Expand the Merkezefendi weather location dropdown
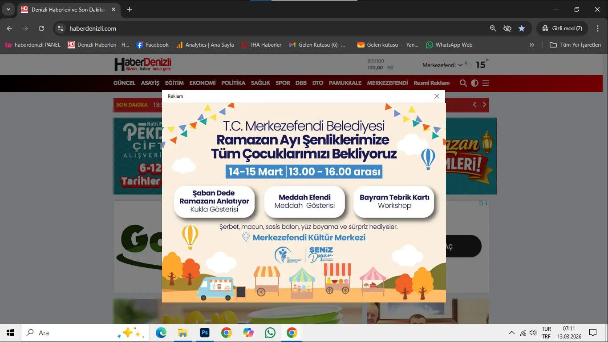This screenshot has width=608, height=342. [x=460, y=65]
